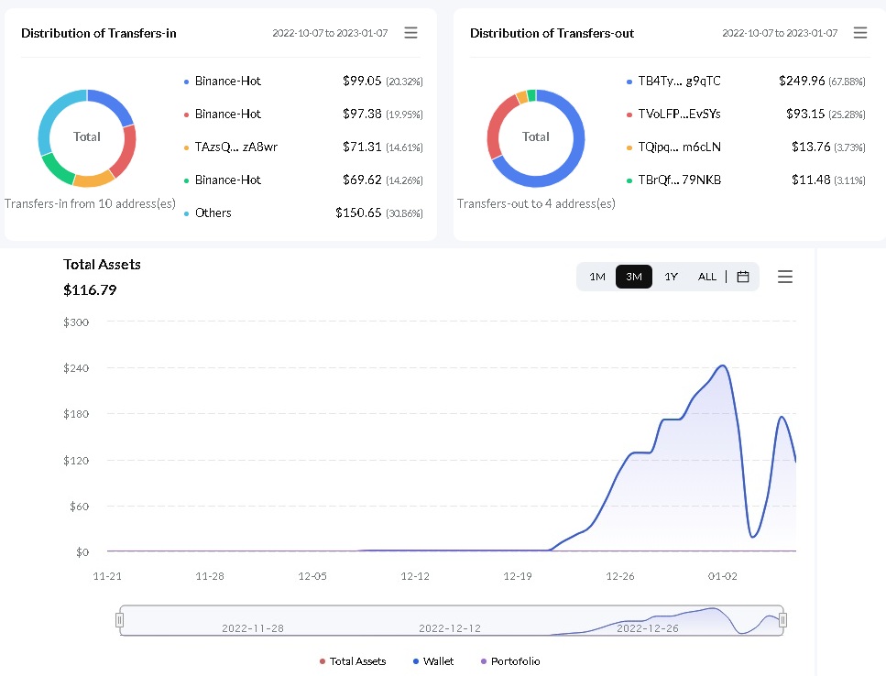Open the Transfers-out chart hamburger menu
This screenshot has height=676, width=886.
860,33
